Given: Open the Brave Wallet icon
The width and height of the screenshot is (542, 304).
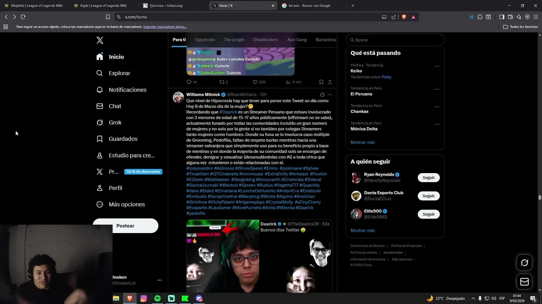Looking at the screenshot, I should click(510, 17).
